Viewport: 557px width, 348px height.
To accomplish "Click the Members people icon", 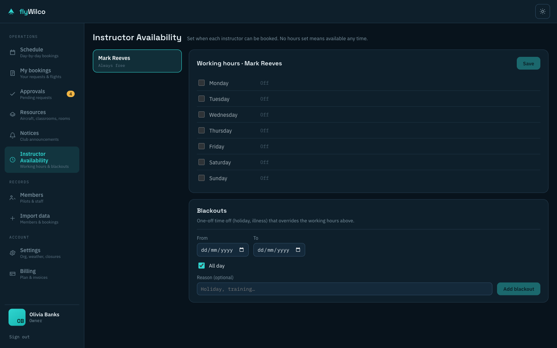I will click(x=12, y=198).
